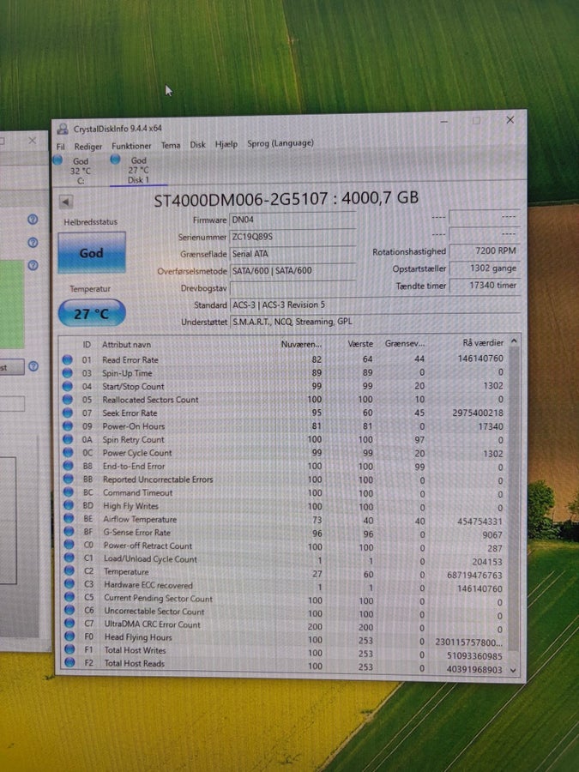Click status icon of Power-off Retract Count

point(69,545)
